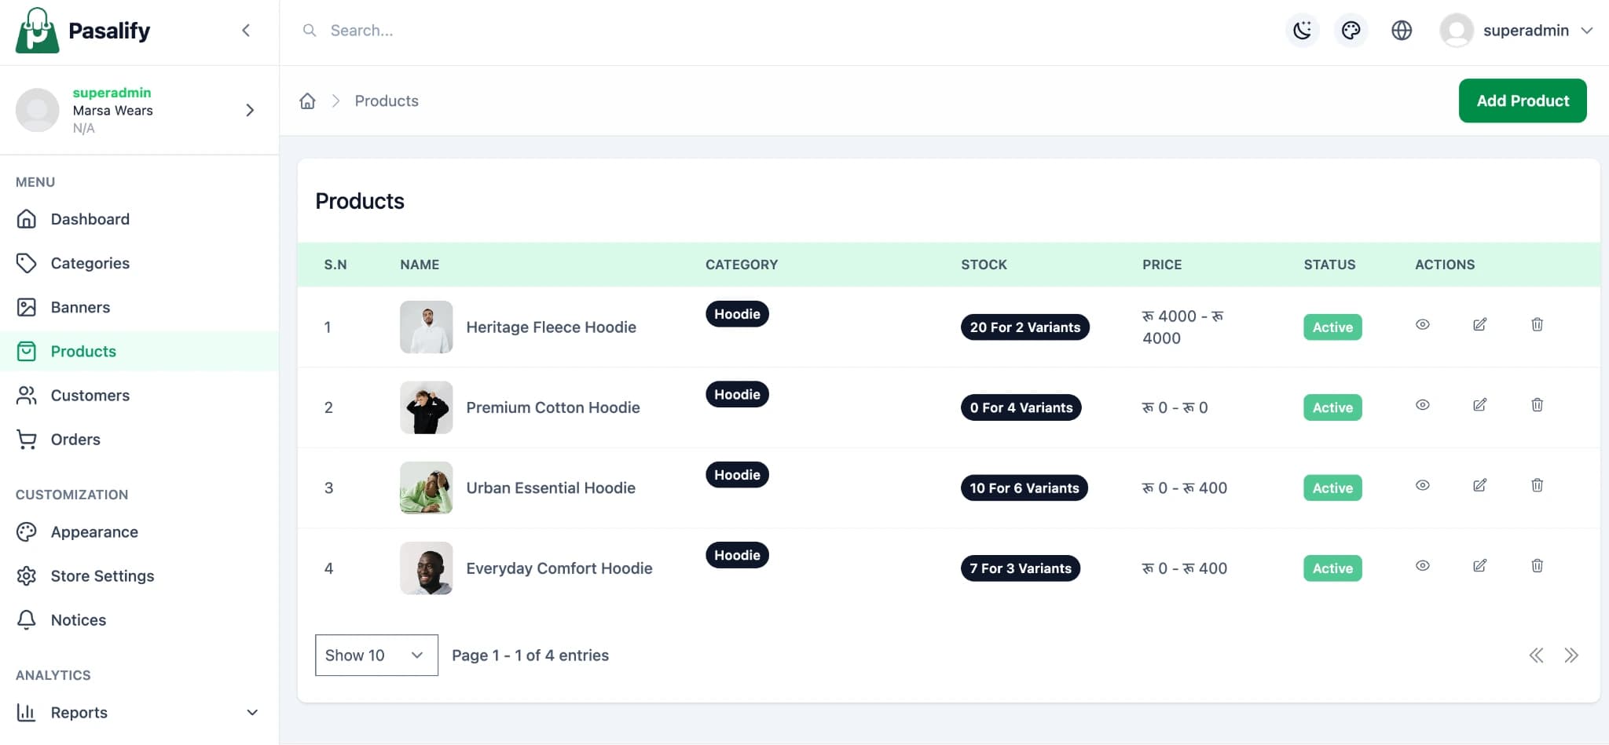Open Categories in the sidebar
Image resolution: width=1609 pixels, height=745 pixels.
click(139, 263)
